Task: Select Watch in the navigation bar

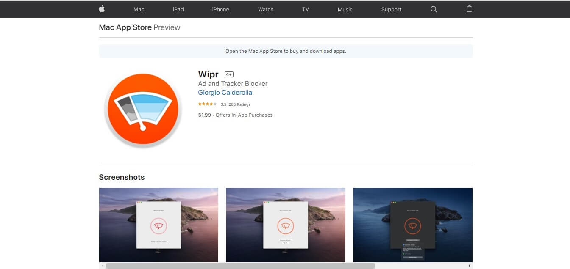Action: [x=266, y=9]
